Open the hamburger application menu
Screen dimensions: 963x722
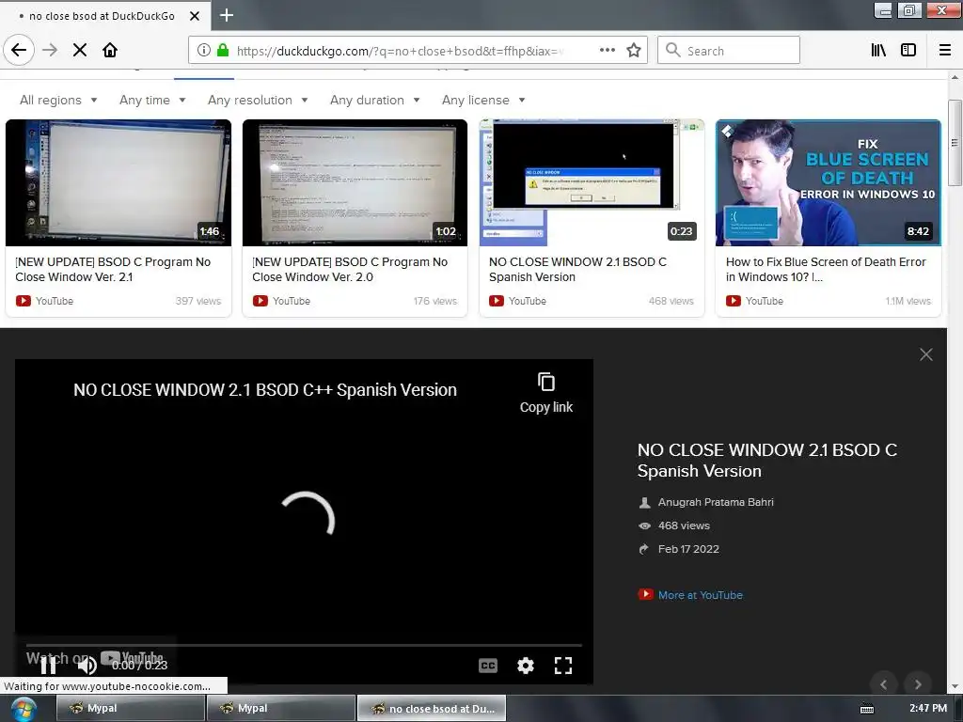[x=944, y=50]
